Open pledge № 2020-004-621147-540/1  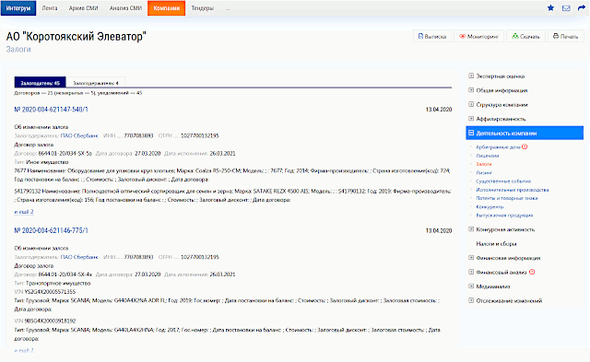[52, 110]
